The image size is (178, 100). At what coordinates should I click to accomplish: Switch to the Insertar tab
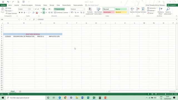tap(17, 5)
